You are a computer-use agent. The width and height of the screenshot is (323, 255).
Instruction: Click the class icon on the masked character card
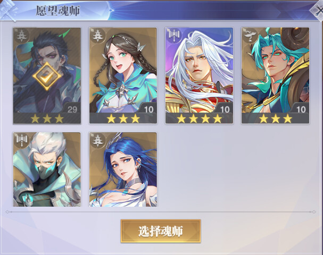[22, 140]
